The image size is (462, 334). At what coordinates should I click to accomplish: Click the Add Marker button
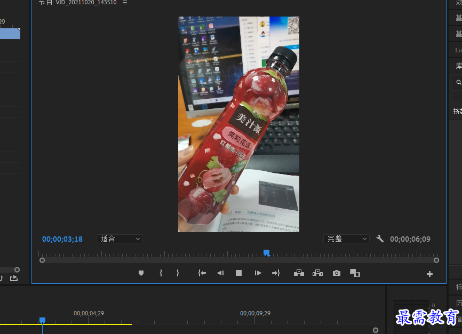pos(141,273)
